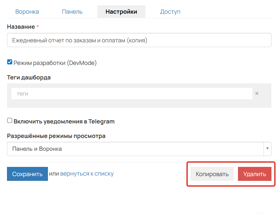Go to the Доступ tab

[170, 12]
